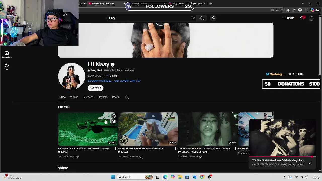Search within the channel magnifier icon
The width and height of the screenshot is (322, 181).
point(127,97)
